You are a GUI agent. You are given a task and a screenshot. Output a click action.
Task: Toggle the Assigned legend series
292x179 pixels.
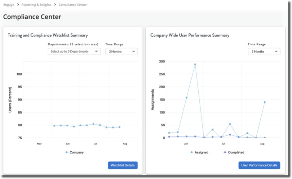(x=201, y=152)
